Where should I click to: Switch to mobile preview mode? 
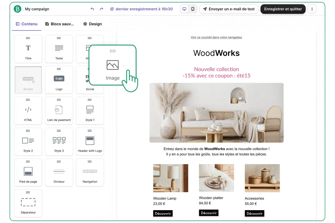point(193,9)
